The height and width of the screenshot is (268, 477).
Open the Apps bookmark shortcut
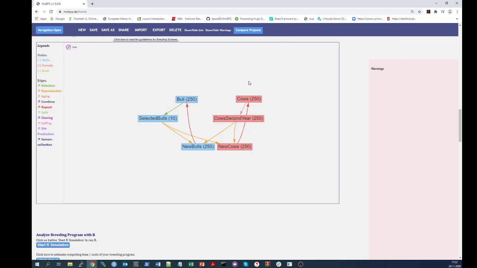[41, 19]
